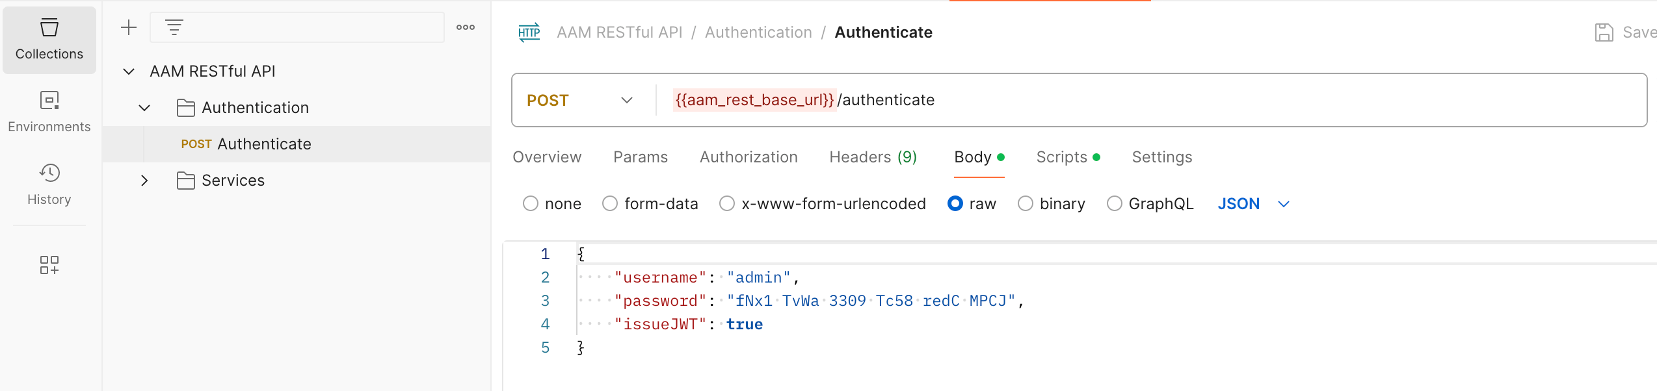Click the plus icon to create new collection
Screen dimensions: 1657x391
point(129,27)
